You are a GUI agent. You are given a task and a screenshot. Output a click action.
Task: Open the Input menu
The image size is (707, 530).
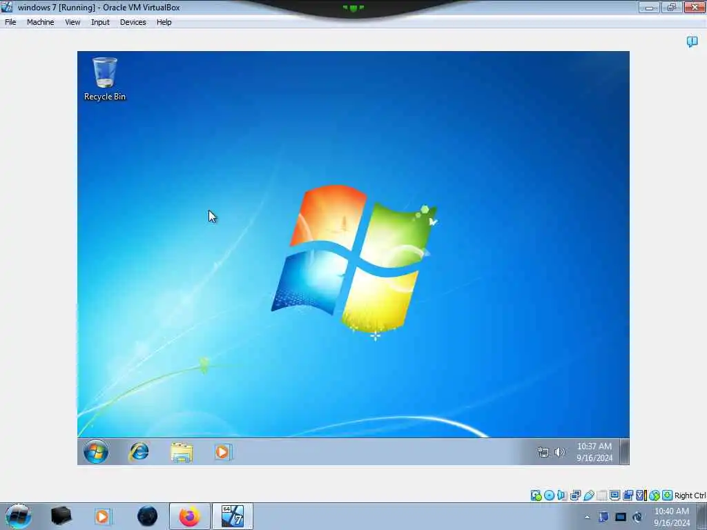click(100, 22)
